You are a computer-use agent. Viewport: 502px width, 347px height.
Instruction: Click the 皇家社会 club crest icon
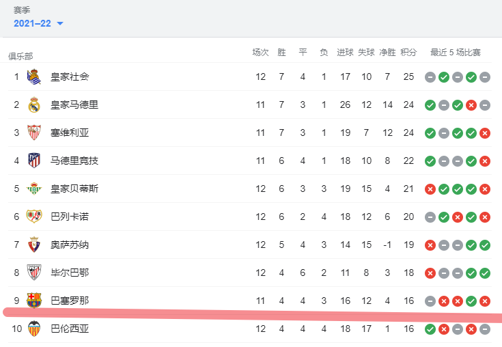point(34,77)
